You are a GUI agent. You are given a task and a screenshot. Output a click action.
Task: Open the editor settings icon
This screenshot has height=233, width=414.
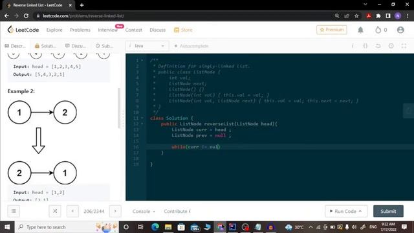[x=391, y=46]
